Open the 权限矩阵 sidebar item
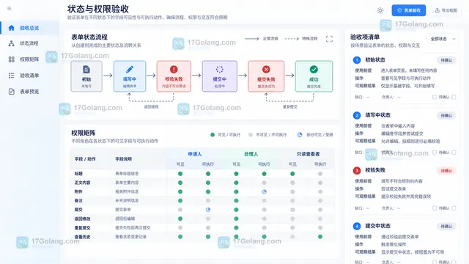 (29, 59)
